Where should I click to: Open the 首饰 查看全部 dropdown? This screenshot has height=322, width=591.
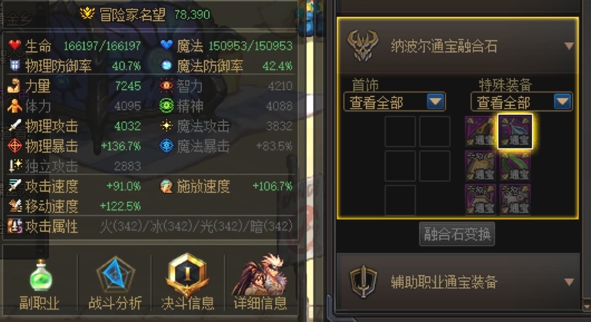(x=395, y=101)
